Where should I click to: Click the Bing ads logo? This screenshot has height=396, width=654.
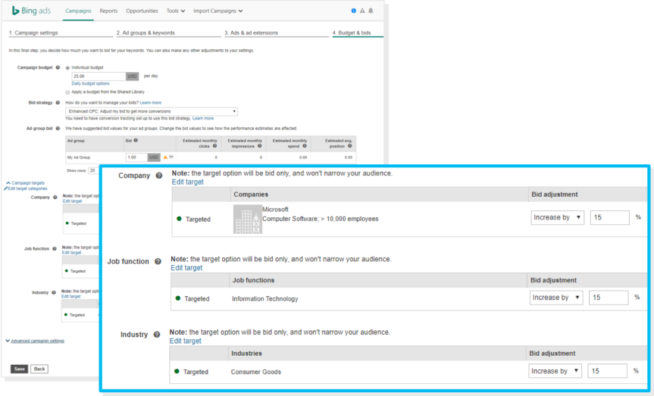point(31,11)
